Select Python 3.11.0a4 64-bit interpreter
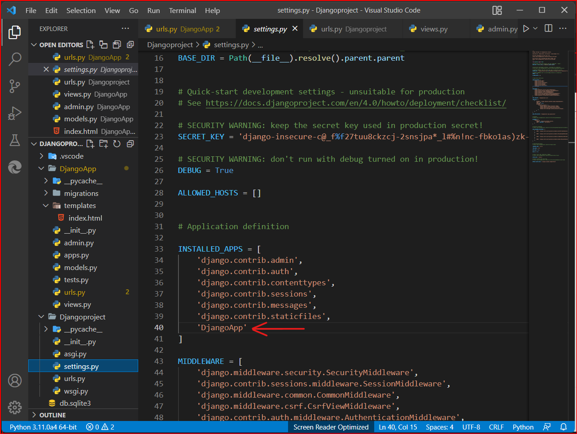The width and height of the screenshot is (577, 434). tap(43, 427)
